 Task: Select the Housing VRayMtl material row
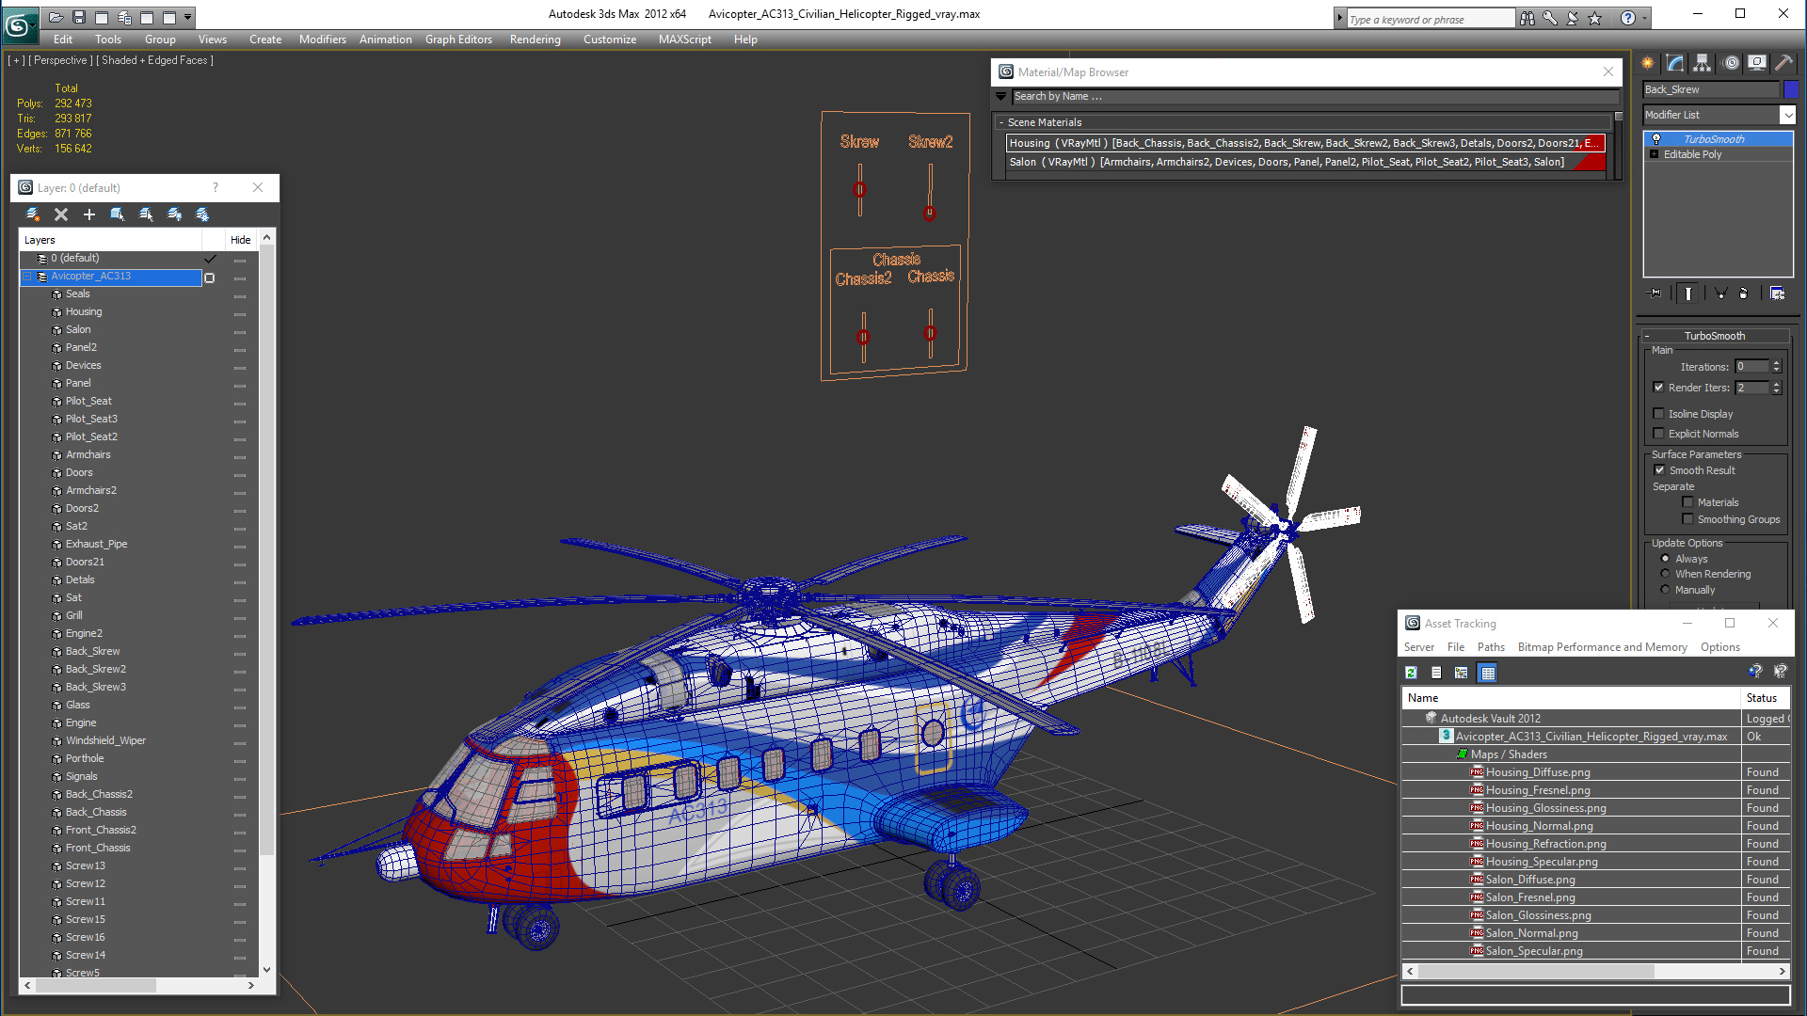pyautogui.click(x=1303, y=143)
